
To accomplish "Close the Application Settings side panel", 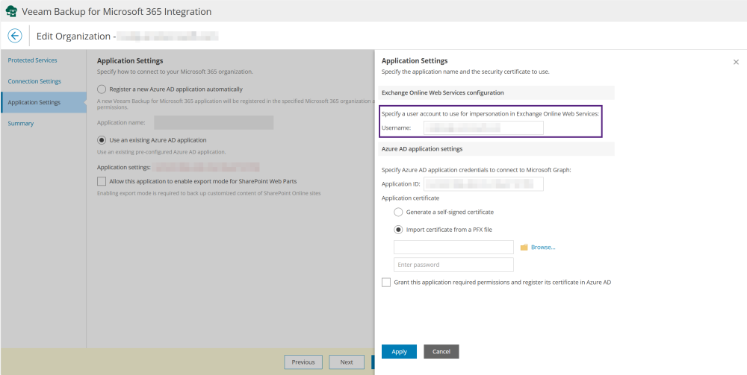I will tap(736, 62).
